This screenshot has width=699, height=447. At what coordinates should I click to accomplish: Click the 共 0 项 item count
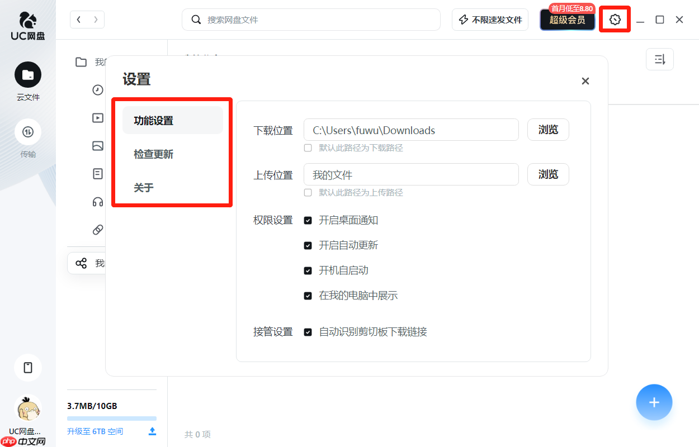tap(198, 434)
